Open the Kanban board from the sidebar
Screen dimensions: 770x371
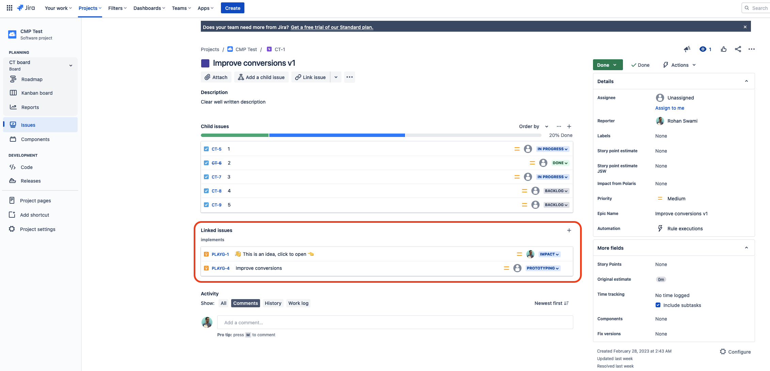coord(37,93)
